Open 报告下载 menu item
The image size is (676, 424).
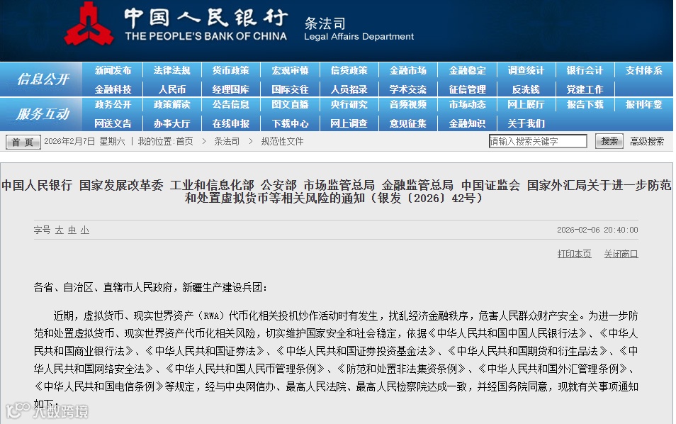585,104
